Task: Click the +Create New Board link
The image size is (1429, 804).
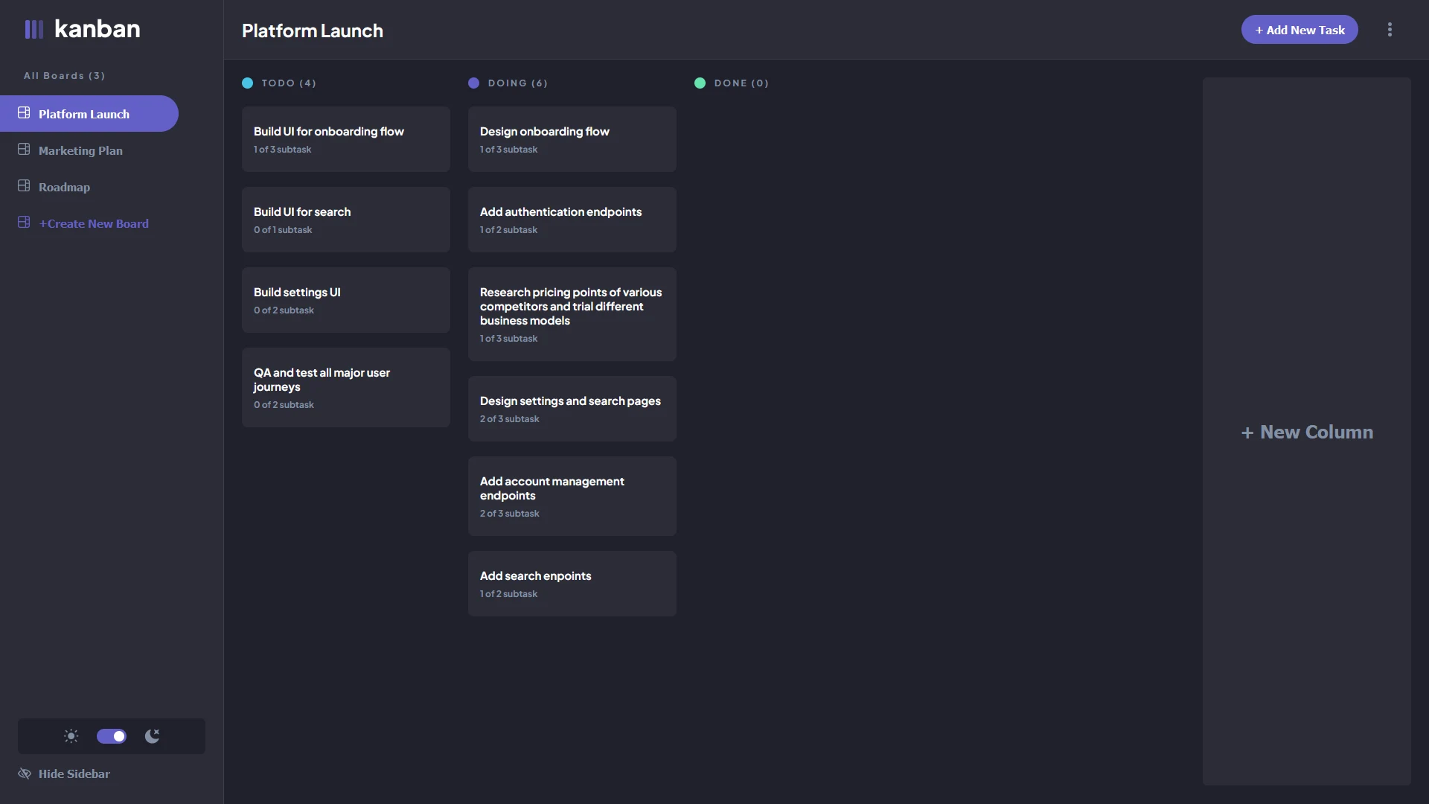Action: pyautogui.click(x=94, y=223)
